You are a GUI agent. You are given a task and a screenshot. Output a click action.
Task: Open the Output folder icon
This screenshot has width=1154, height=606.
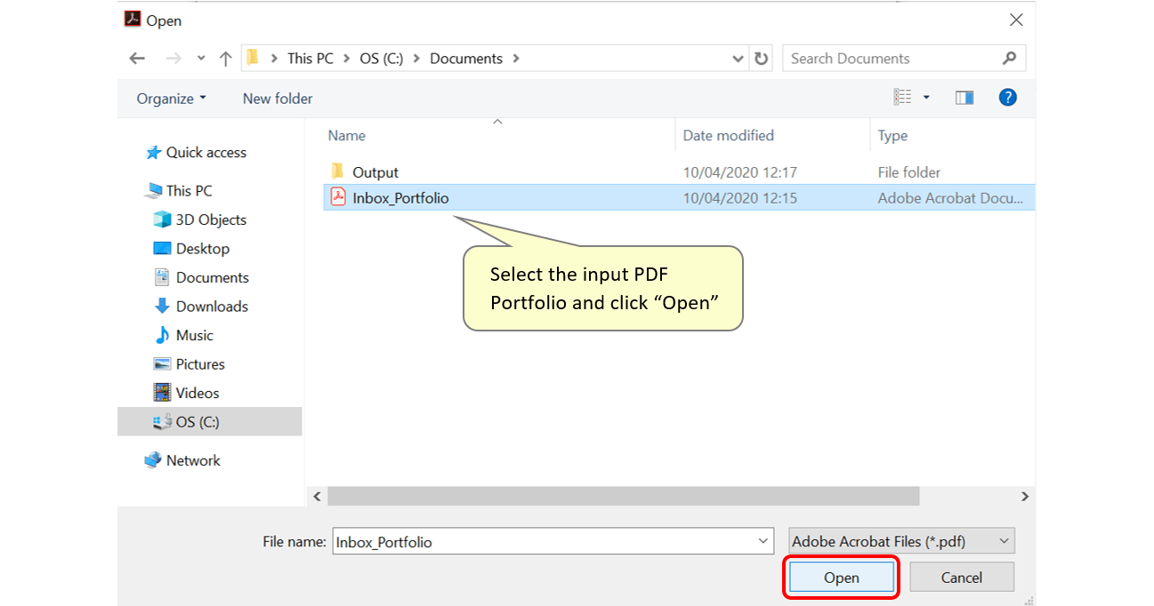point(337,171)
